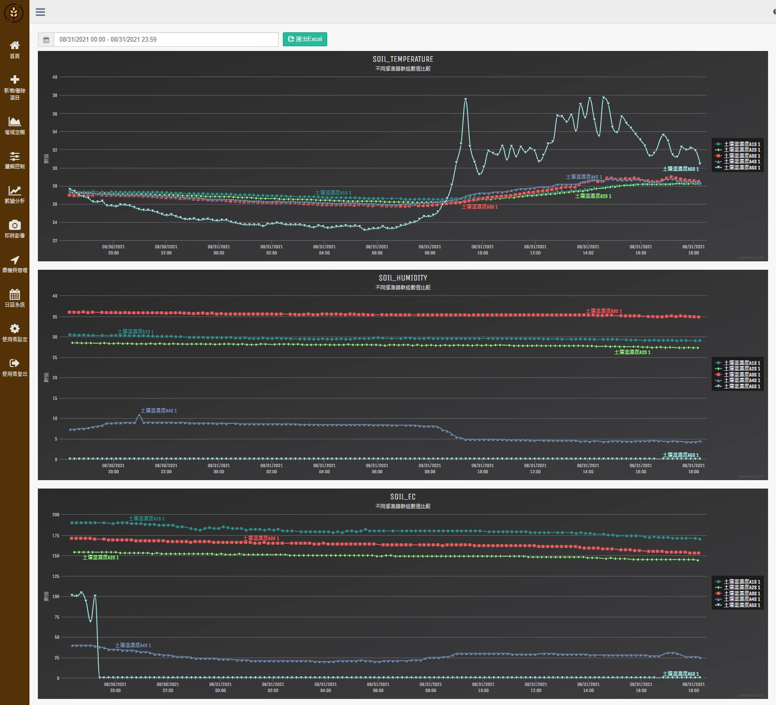Open the 即時影像 camera icon
Image resolution: width=776 pixels, height=705 pixels.
coord(14,225)
